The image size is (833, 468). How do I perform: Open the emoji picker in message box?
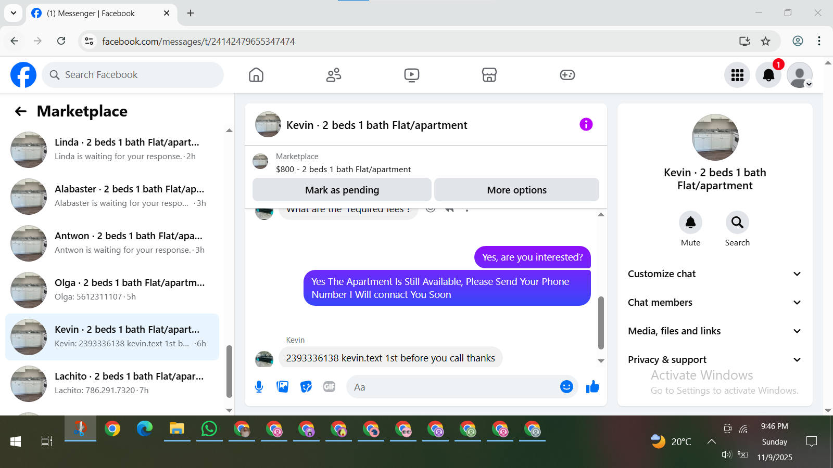pos(566,386)
